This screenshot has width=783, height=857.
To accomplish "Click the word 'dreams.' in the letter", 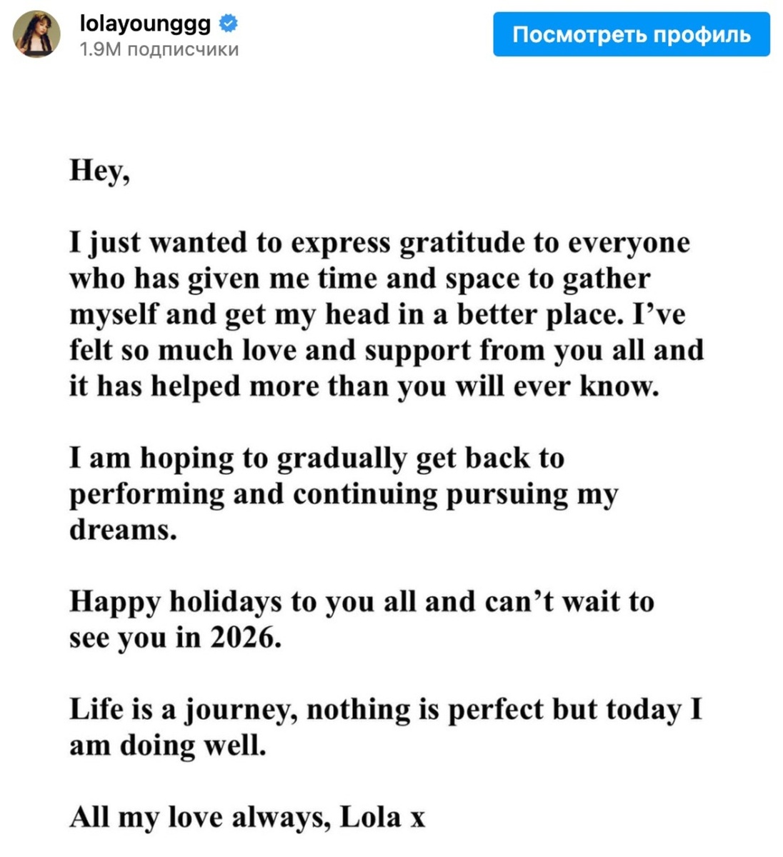I will point(123,530).
